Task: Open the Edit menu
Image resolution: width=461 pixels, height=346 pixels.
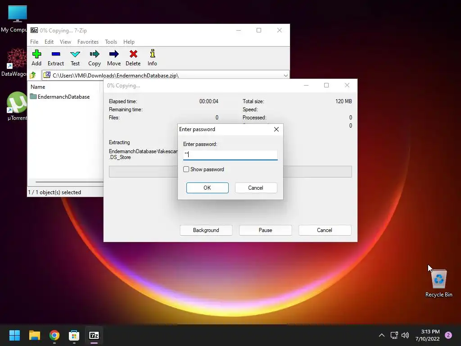Action: pyautogui.click(x=49, y=42)
